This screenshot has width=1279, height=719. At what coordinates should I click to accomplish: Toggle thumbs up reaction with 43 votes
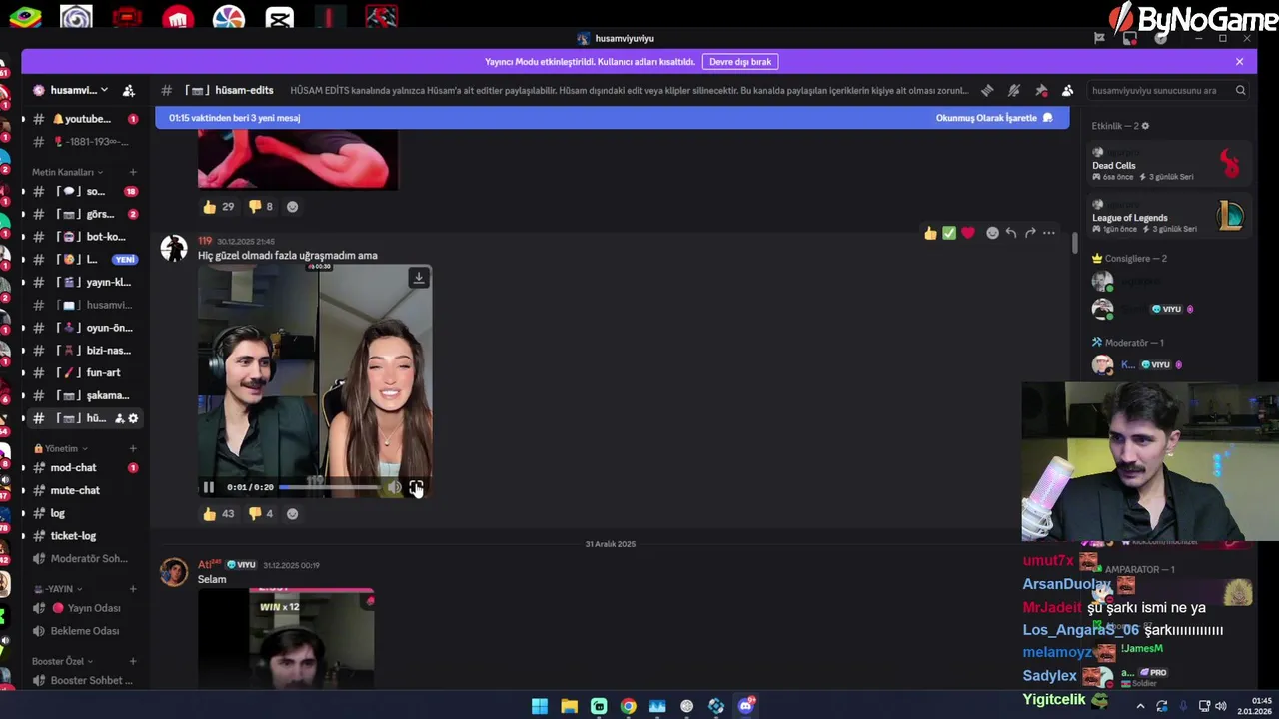218,513
